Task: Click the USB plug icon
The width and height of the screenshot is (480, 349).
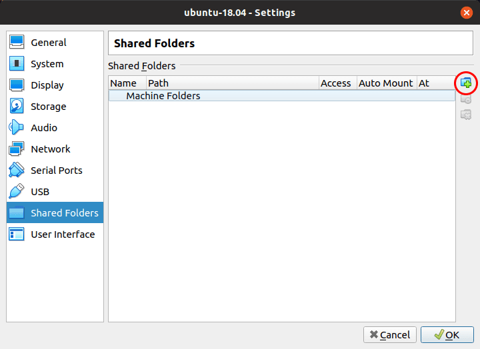Action: 17,191
